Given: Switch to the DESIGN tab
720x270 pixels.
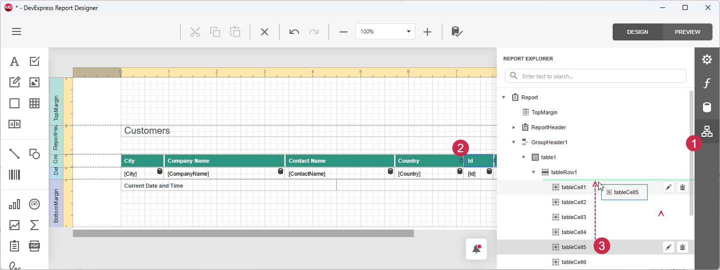Looking at the screenshot, I should click(x=638, y=32).
